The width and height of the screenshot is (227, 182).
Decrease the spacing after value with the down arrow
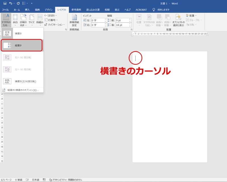point(130,26)
